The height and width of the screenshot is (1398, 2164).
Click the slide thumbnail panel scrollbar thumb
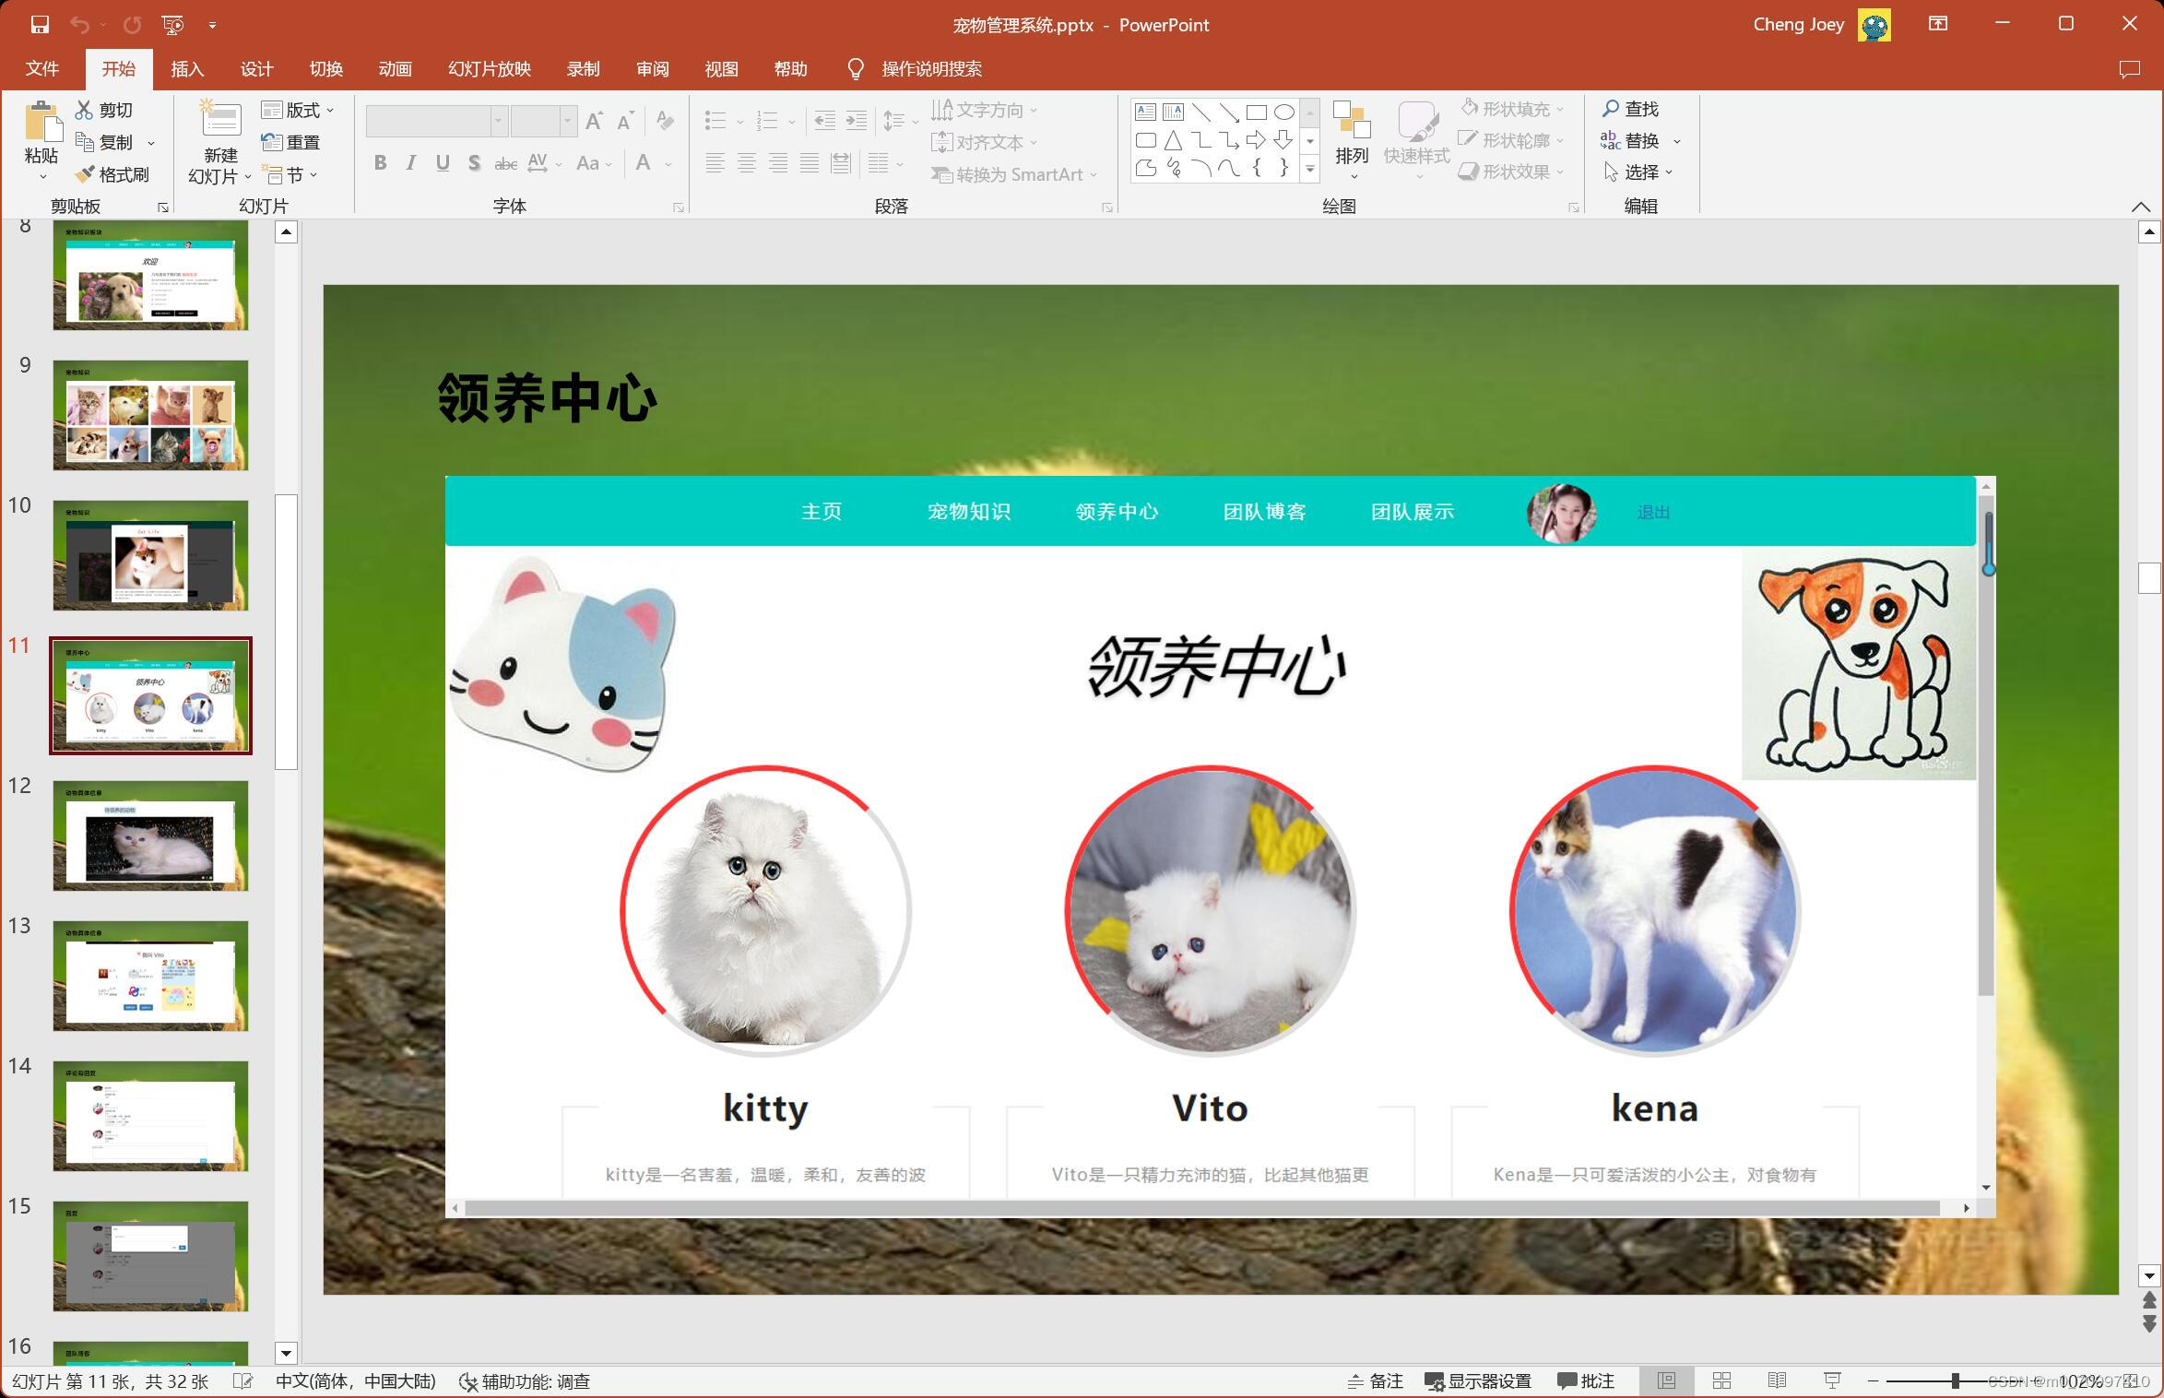click(x=286, y=631)
